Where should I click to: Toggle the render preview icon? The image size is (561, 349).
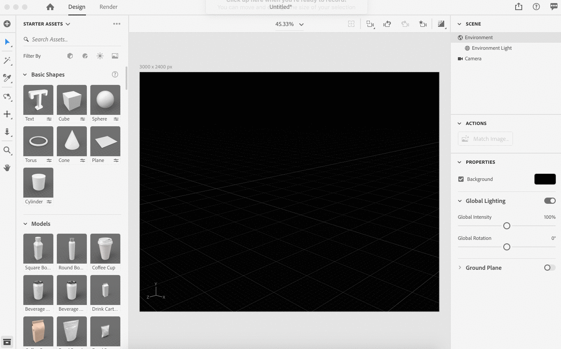coord(441,24)
